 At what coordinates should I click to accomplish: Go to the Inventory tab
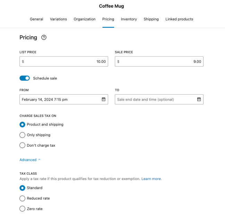129,19
